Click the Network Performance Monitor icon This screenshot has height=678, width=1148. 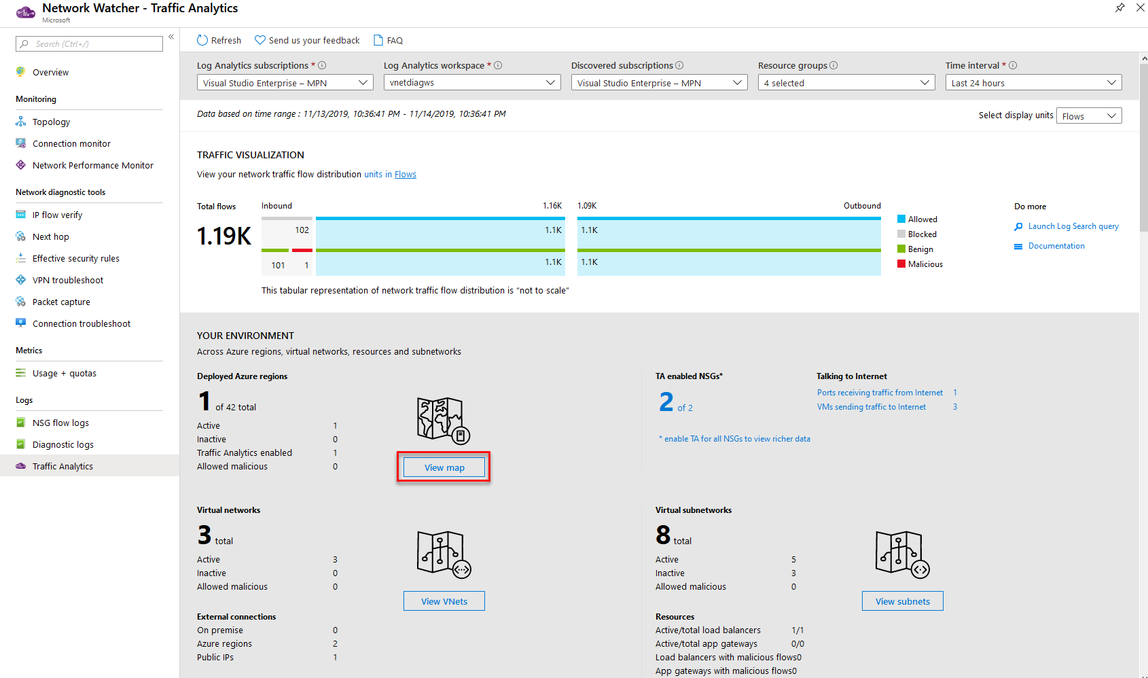coord(21,165)
